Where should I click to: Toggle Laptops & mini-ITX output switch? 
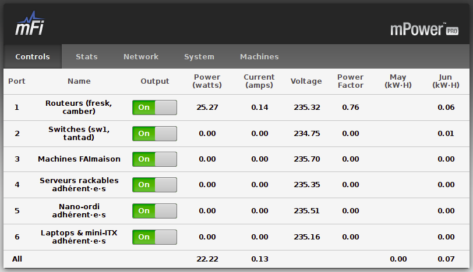(154, 237)
